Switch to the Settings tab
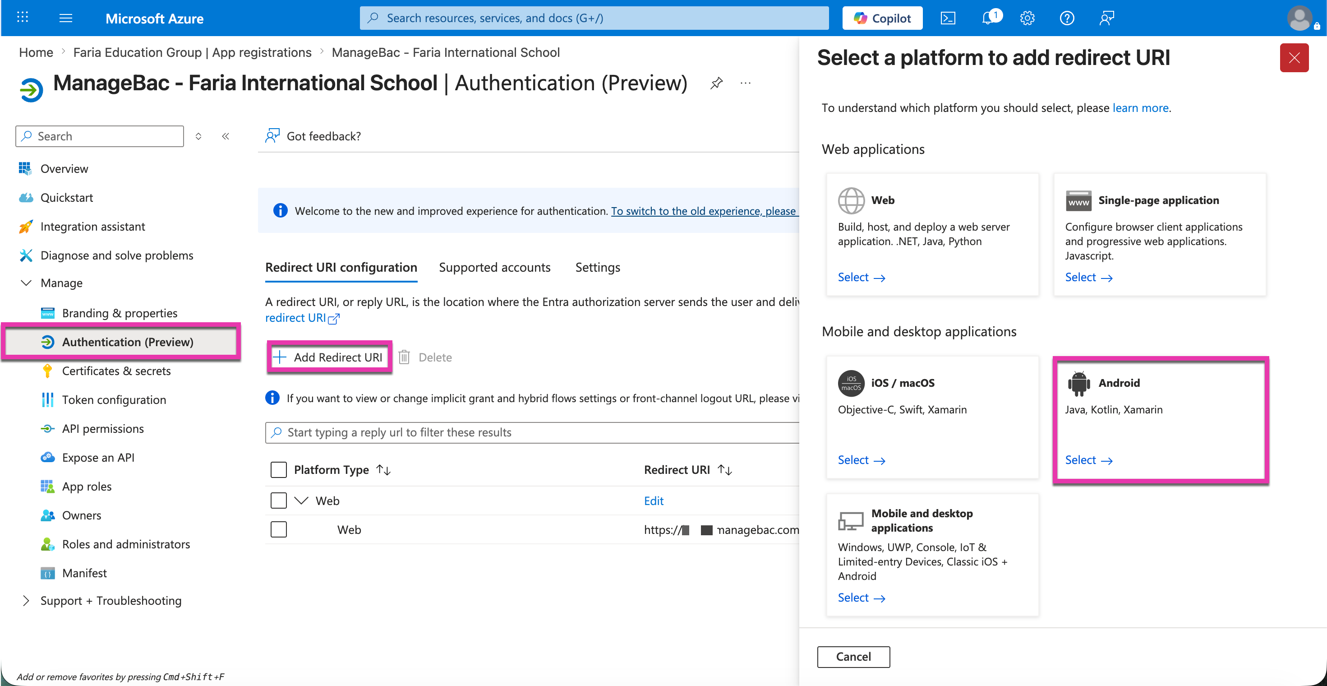The width and height of the screenshot is (1327, 686). click(x=598, y=267)
